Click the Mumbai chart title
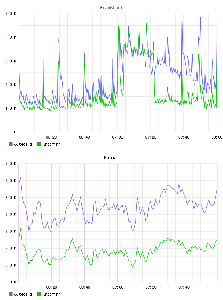 [111, 158]
